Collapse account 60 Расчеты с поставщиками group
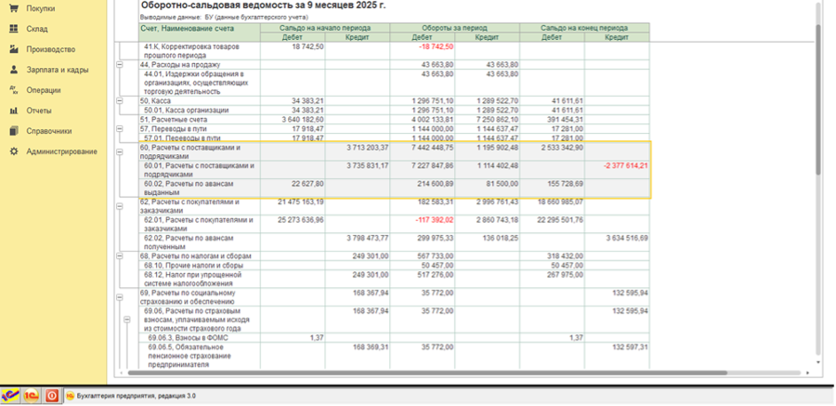Screen dimensions: 836x406 click(120, 152)
